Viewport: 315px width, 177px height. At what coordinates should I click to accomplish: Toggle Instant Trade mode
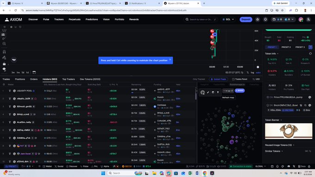218,79
